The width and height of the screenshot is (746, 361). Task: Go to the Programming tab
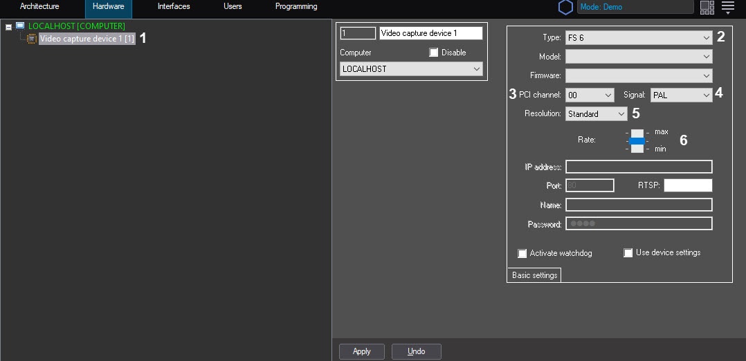point(296,7)
